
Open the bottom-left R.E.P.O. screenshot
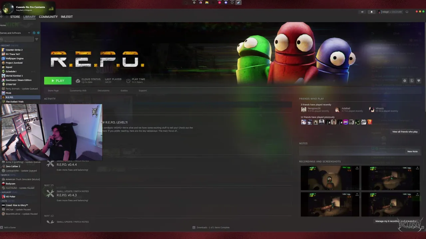click(330, 204)
